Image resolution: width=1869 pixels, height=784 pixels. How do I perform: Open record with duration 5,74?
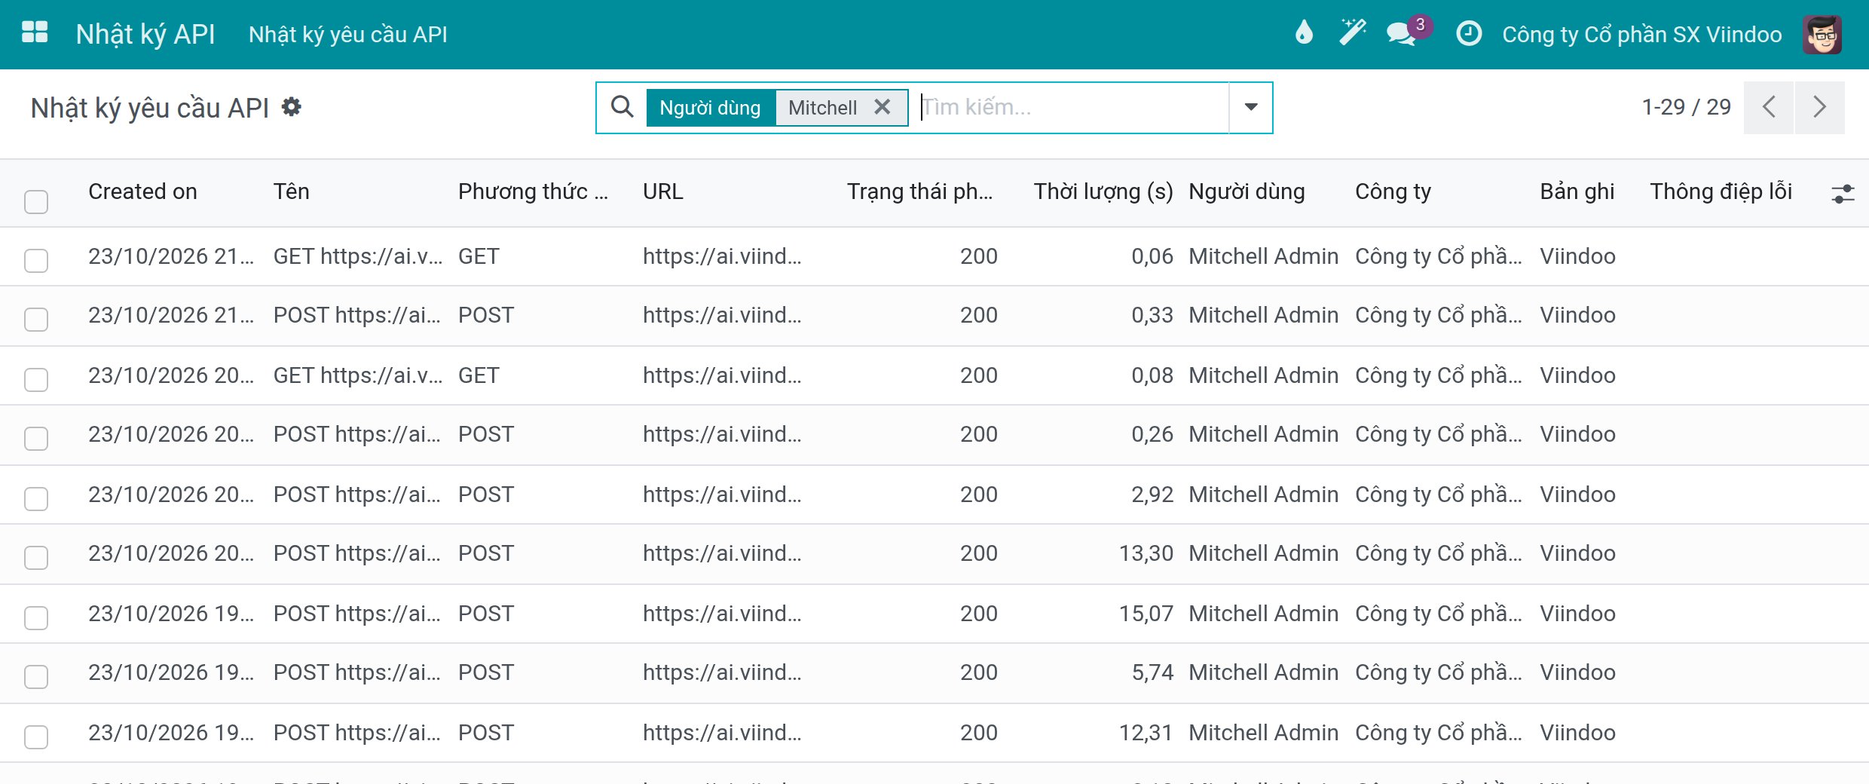[x=934, y=672]
